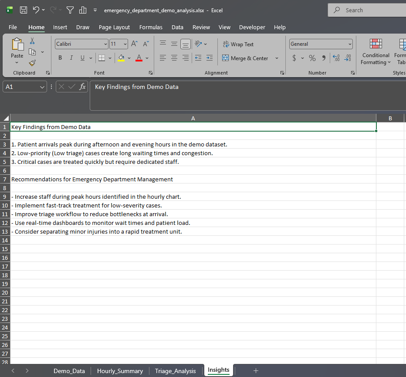Open the Name Box dropdown arrow
Screen dimensions: 406x377
[x=42, y=87]
